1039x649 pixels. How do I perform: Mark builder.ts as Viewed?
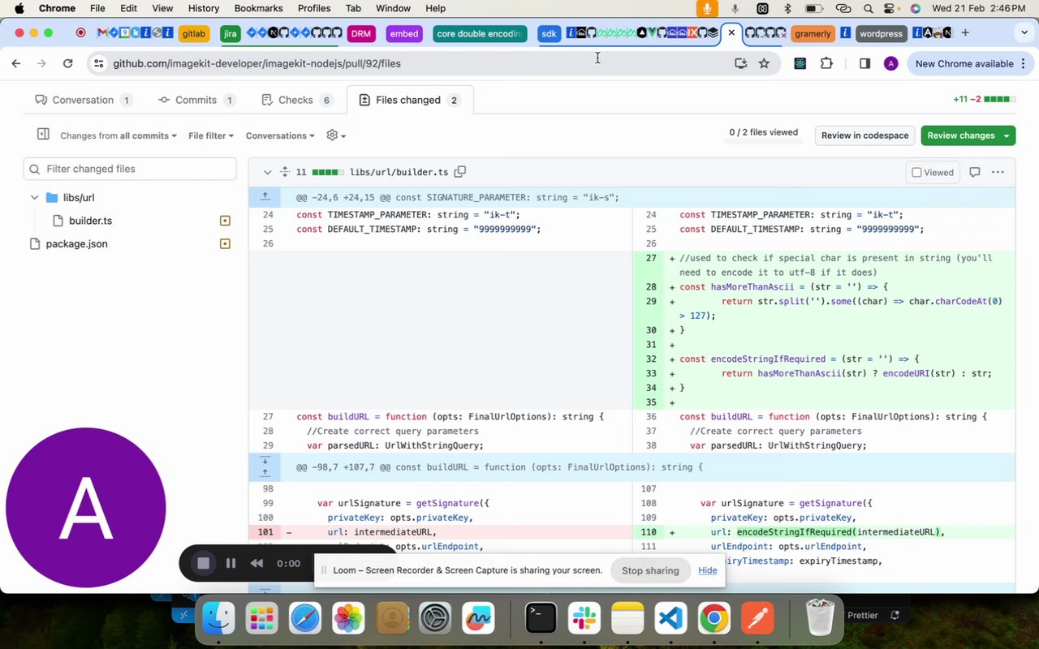pos(933,172)
